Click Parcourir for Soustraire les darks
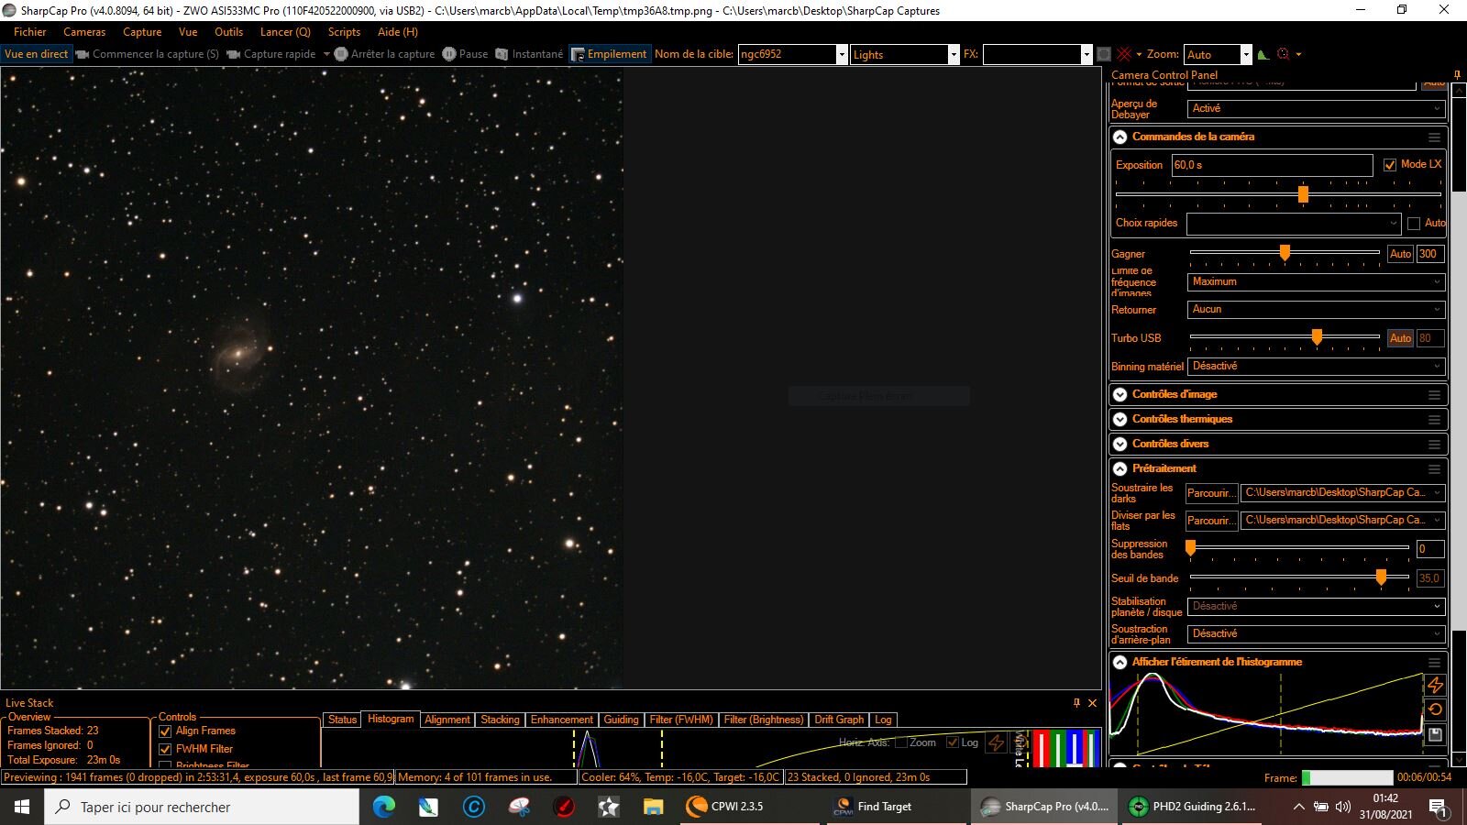 click(x=1211, y=493)
